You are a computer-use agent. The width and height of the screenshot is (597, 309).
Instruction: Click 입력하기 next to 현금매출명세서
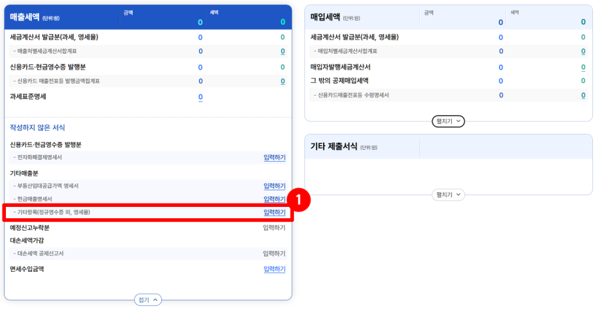coord(274,199)
